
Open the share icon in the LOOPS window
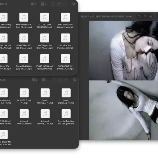pyautogui.click(x=53, y=4)
